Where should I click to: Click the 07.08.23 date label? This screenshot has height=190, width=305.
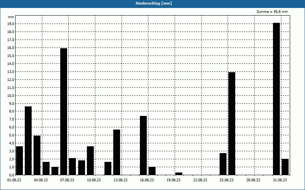point(67,180)
